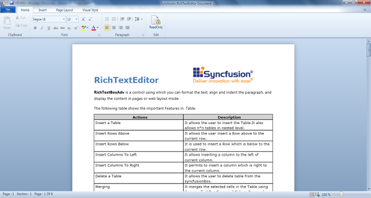The image size is (371, 198).
Task: Click the Underline icon
Action: tap(49, 28)
